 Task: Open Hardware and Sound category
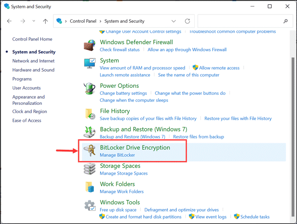33,70
